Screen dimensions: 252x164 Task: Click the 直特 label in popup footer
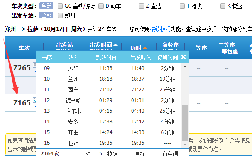pyautogui.click(x=139, y=154)
